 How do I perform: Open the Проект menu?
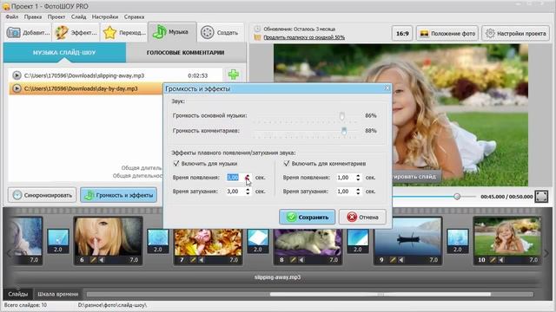56,16
